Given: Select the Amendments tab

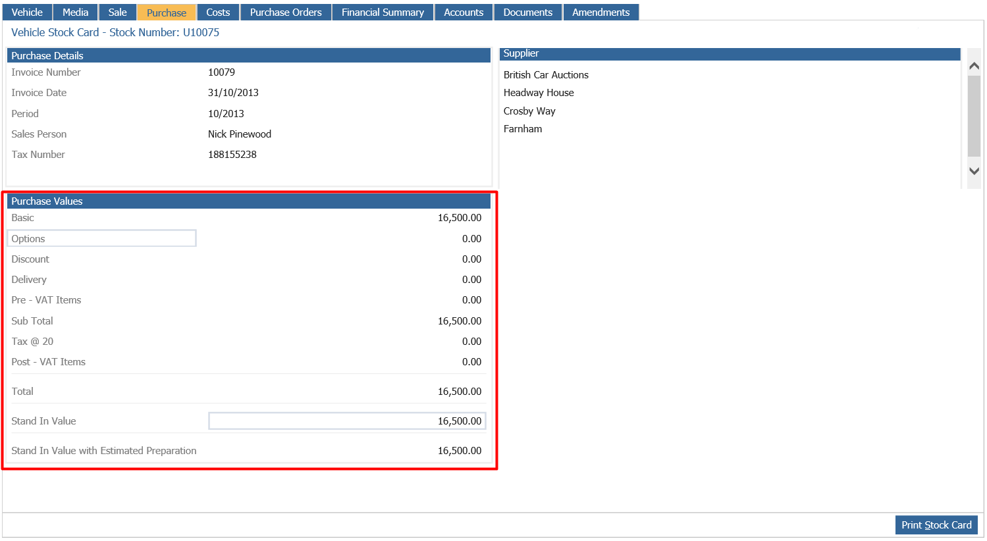Looking at the screenshot, I should 600,13.
